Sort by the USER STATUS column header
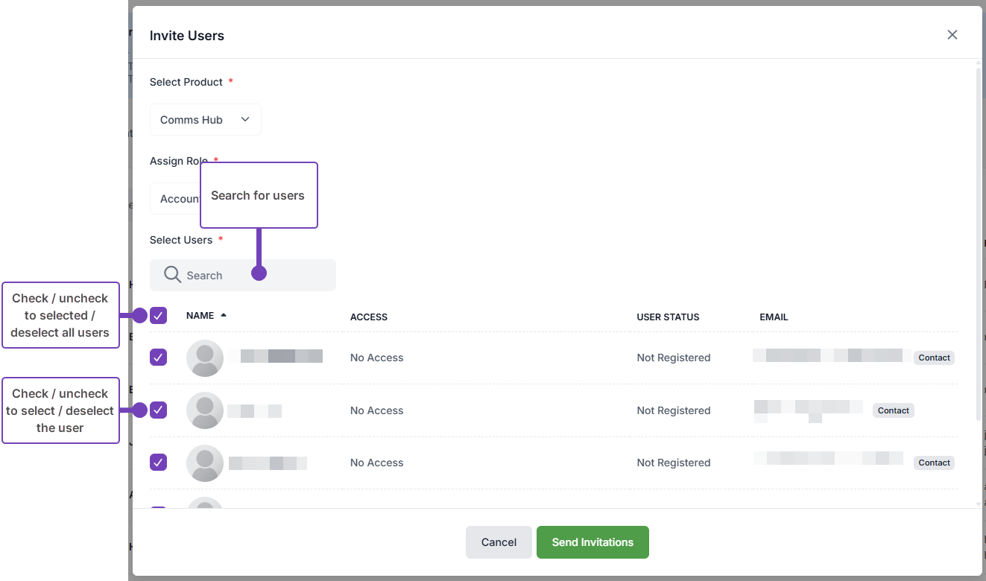The image size is (986, 581). coord(668,317)
